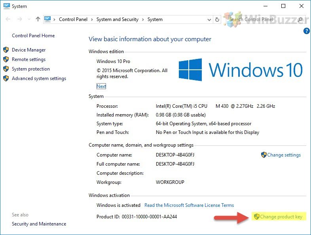Open Help with the question mark icon

306,31
